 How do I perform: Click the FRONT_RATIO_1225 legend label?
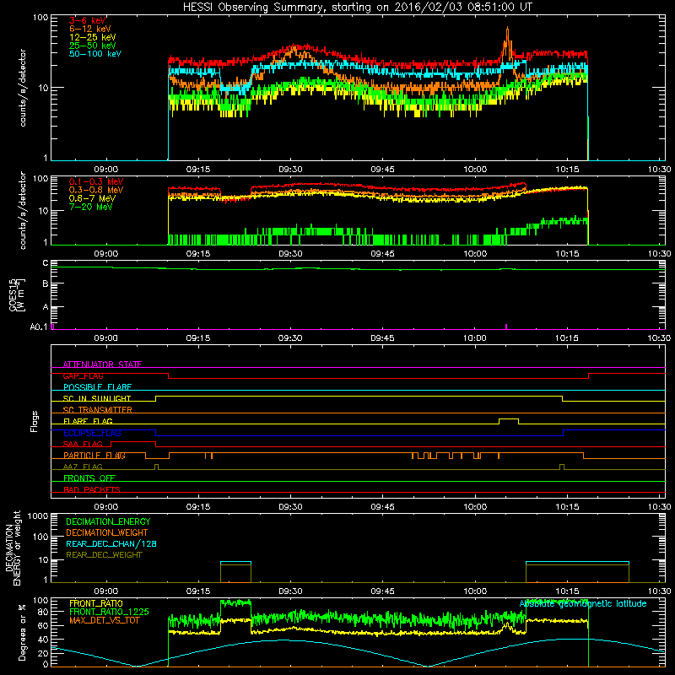(x=109, y=612)
